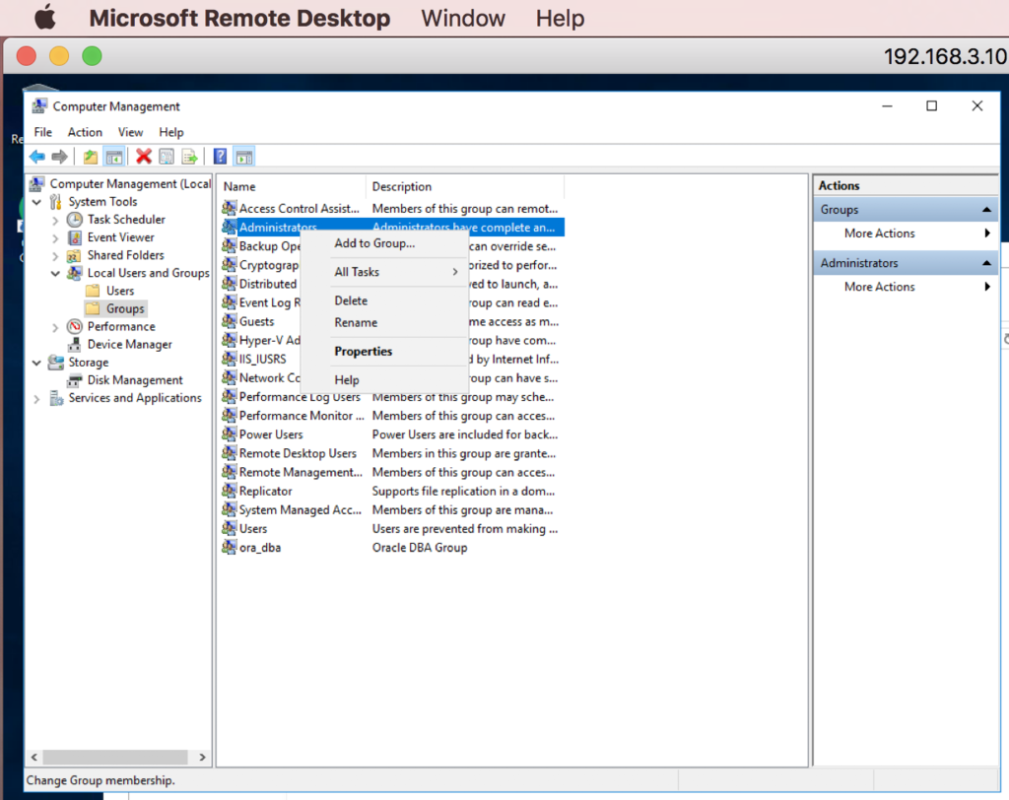Click the Users folder icon in tree
Screen dimensions: 1009x800
(94, 291)
